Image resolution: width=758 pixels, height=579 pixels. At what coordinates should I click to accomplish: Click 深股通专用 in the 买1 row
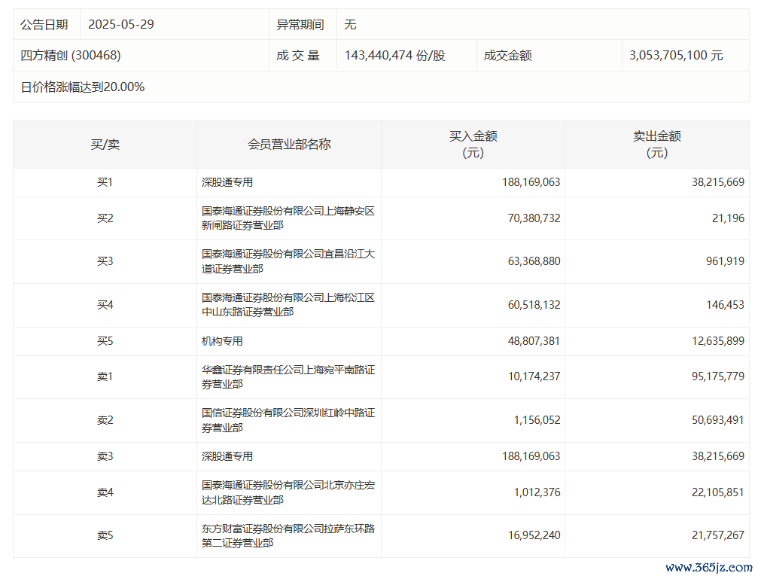click(227, 182)
